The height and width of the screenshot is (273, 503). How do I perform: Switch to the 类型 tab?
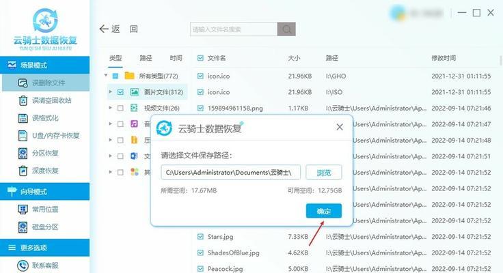pyautogui.click(x=115, y=58)
